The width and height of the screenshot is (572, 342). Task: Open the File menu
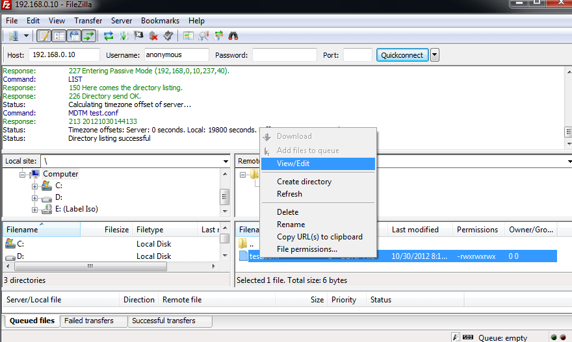pyautogui.click(x=12, y=21)
